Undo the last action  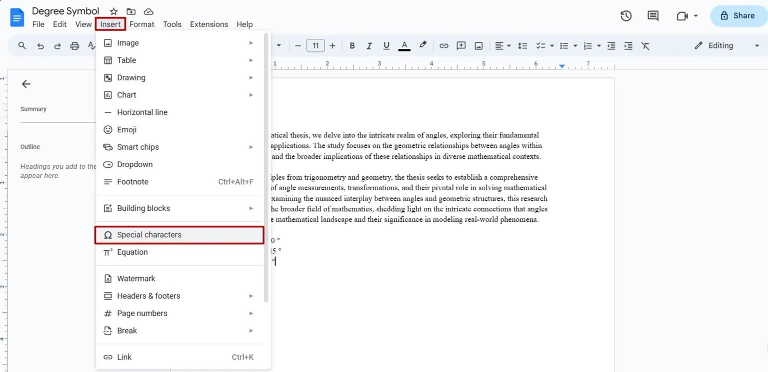(x=40, y=45)
